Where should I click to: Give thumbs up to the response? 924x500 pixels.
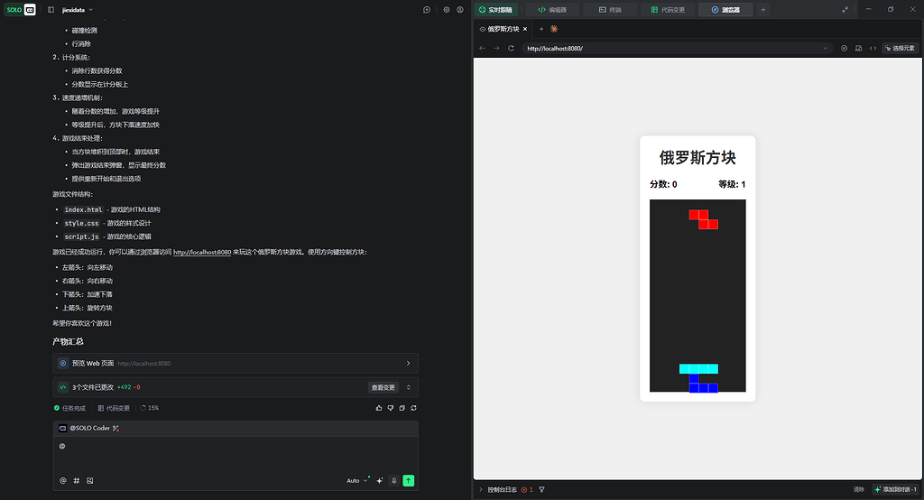[x=379, y=408]
